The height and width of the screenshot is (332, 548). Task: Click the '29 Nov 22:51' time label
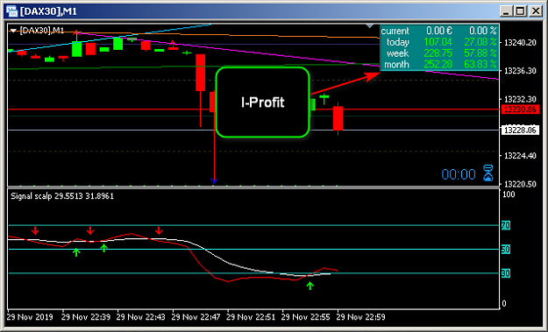(x=251, y=317)
